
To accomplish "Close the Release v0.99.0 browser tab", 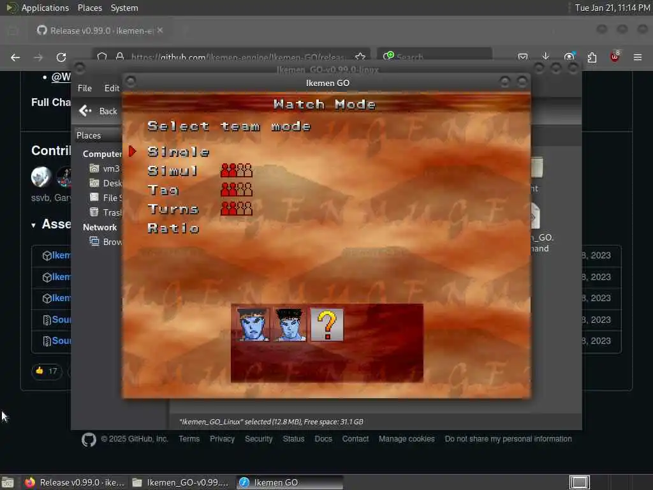I will tap(160, 31).
